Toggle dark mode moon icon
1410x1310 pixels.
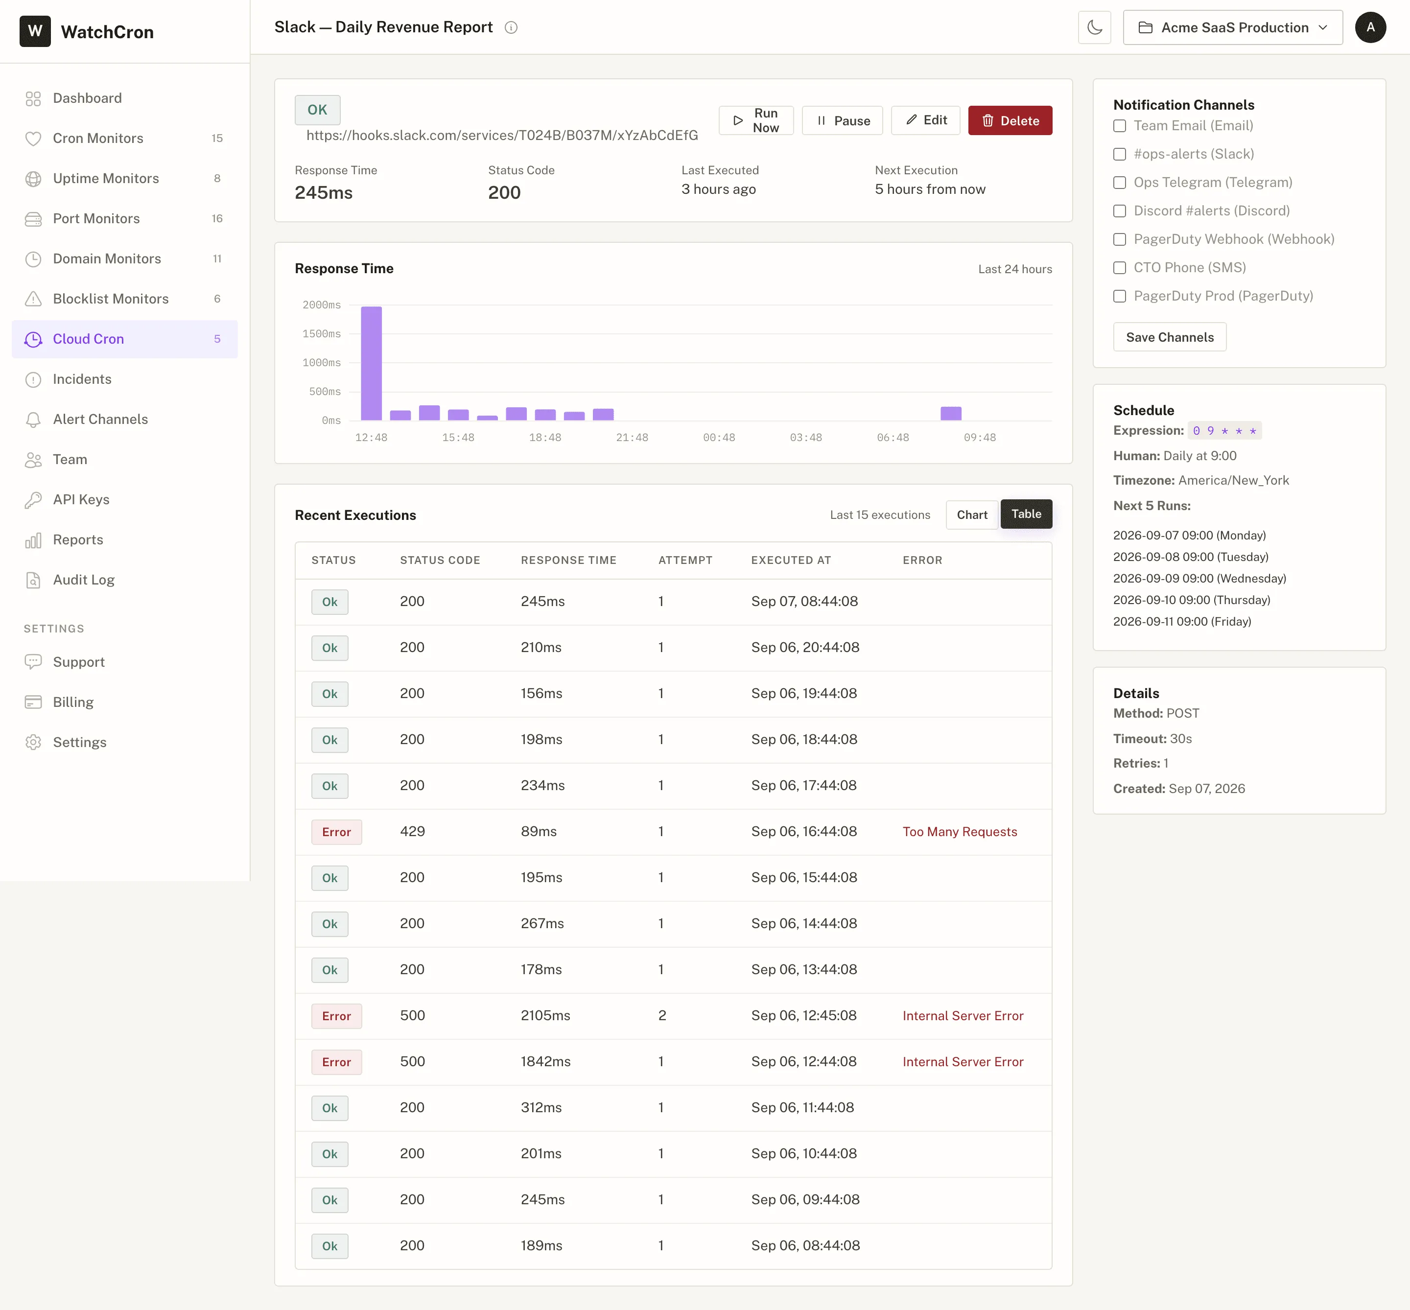click(1095, 27)
